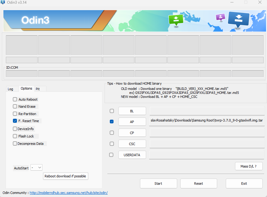Click the purple download icon in banner
Viewport: 267px width, 197px height.
pyautogui.click(x=221, y=17)
